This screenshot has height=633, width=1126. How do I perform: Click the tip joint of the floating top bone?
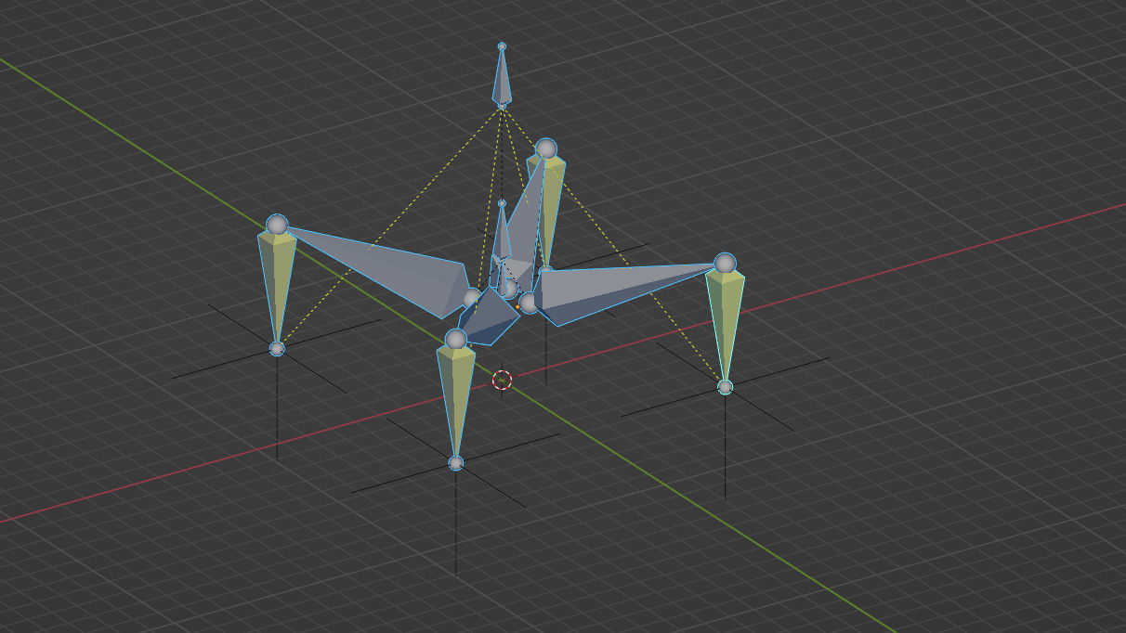click(x=502, y=45)
